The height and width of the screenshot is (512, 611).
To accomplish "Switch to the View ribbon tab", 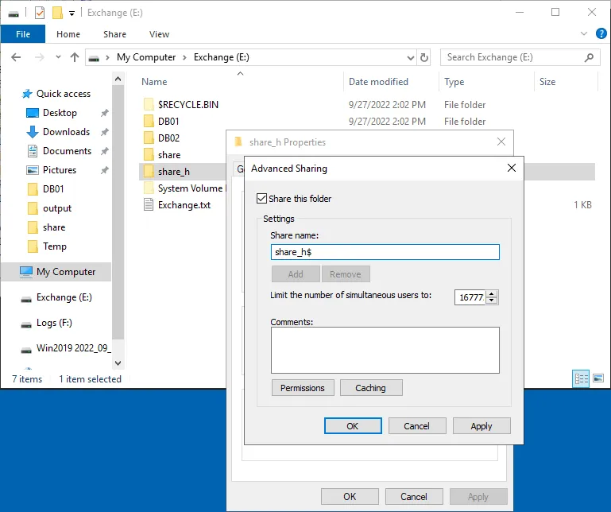I will click(159, 34).
